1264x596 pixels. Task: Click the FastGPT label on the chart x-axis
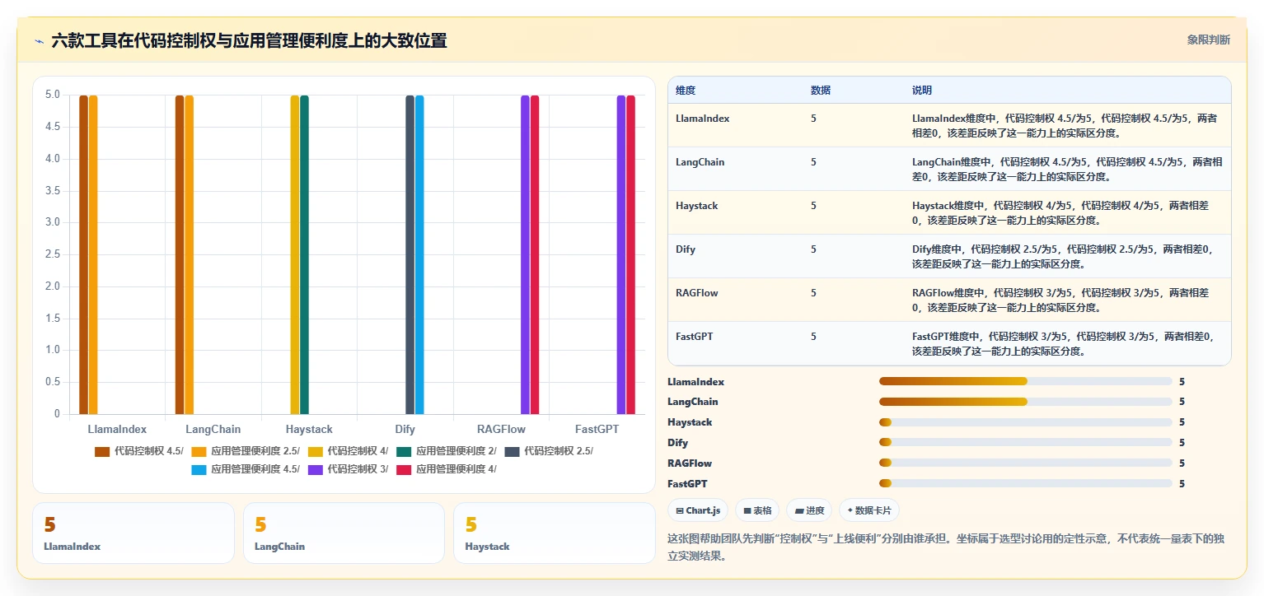click(x=597, y=429)
